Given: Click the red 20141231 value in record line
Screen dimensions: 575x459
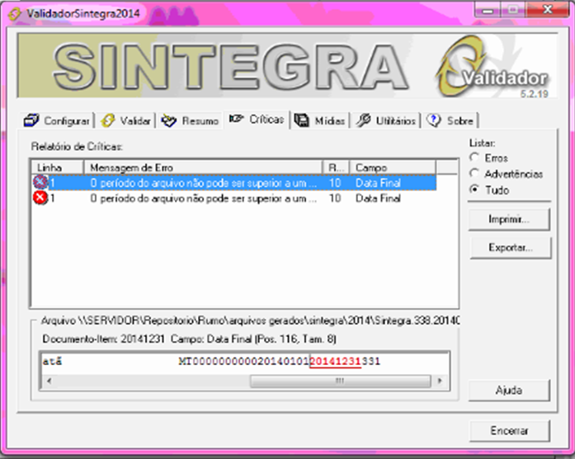Looking at the screenshot, I should 336,362.
